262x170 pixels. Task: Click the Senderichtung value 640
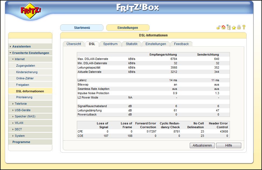coord(216,59)
